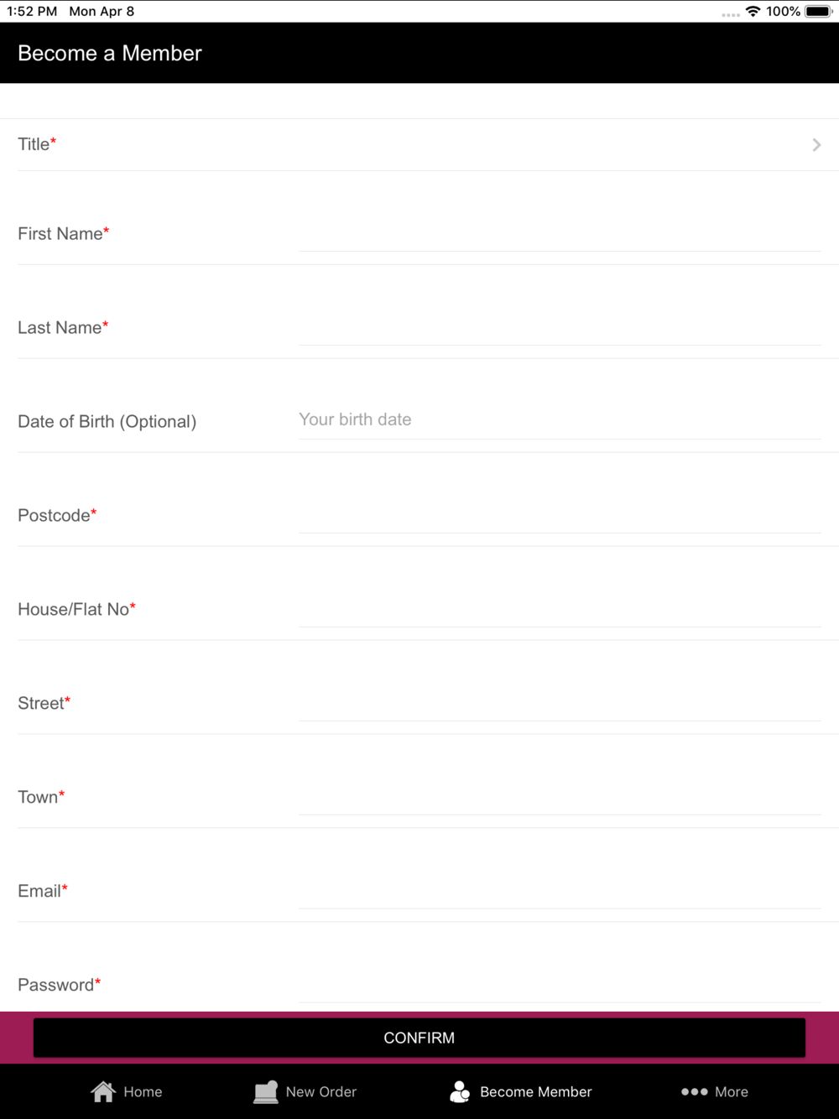Open the birth date picker field
Image resolution: width=839 pixels, height=1119 pixels.
coord(560,419)
